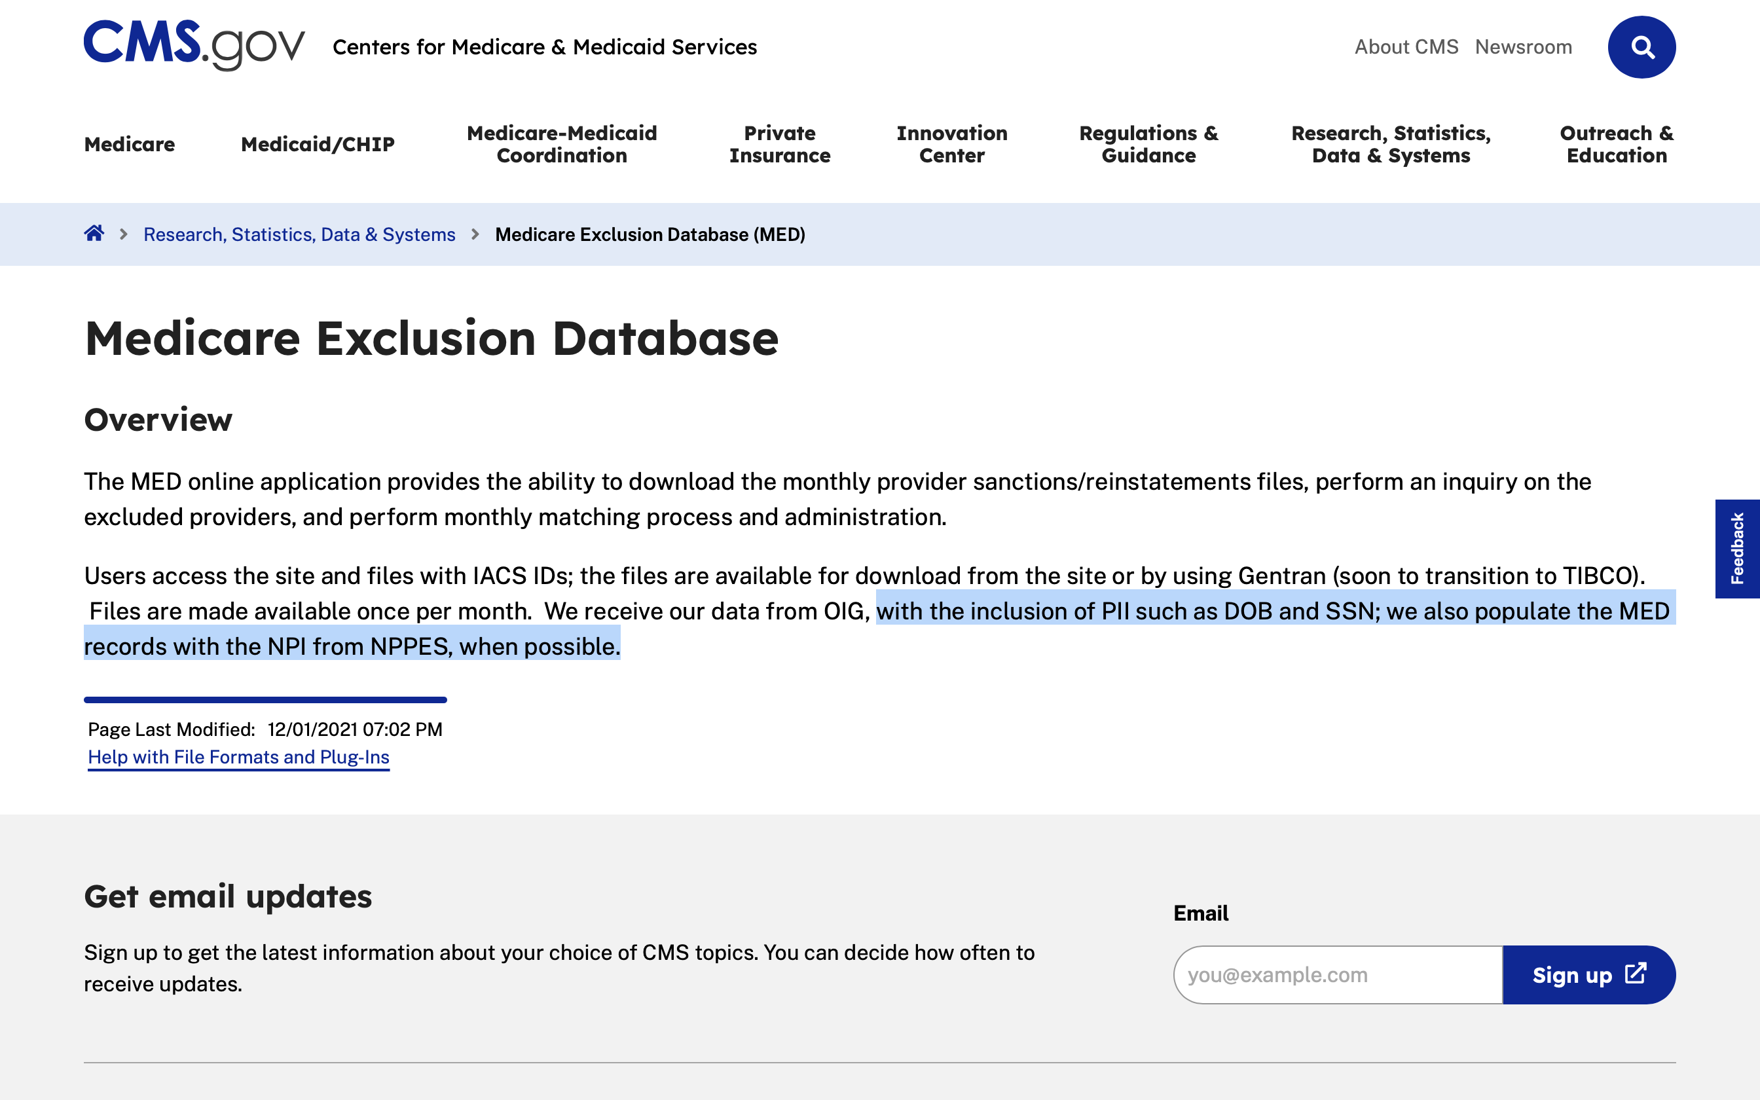Click the external link icon on Sign up
This screenshot has height=1100, width=1760.
click(x=1635, y=974)
